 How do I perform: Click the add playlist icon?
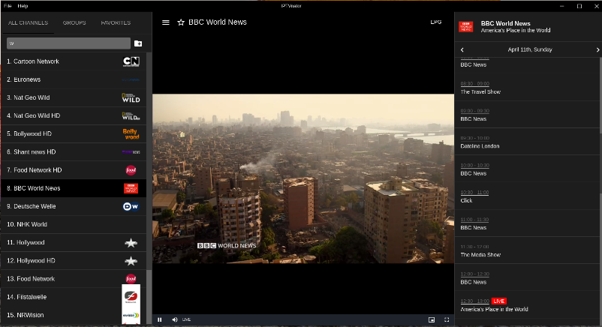(x=138, y=43)
